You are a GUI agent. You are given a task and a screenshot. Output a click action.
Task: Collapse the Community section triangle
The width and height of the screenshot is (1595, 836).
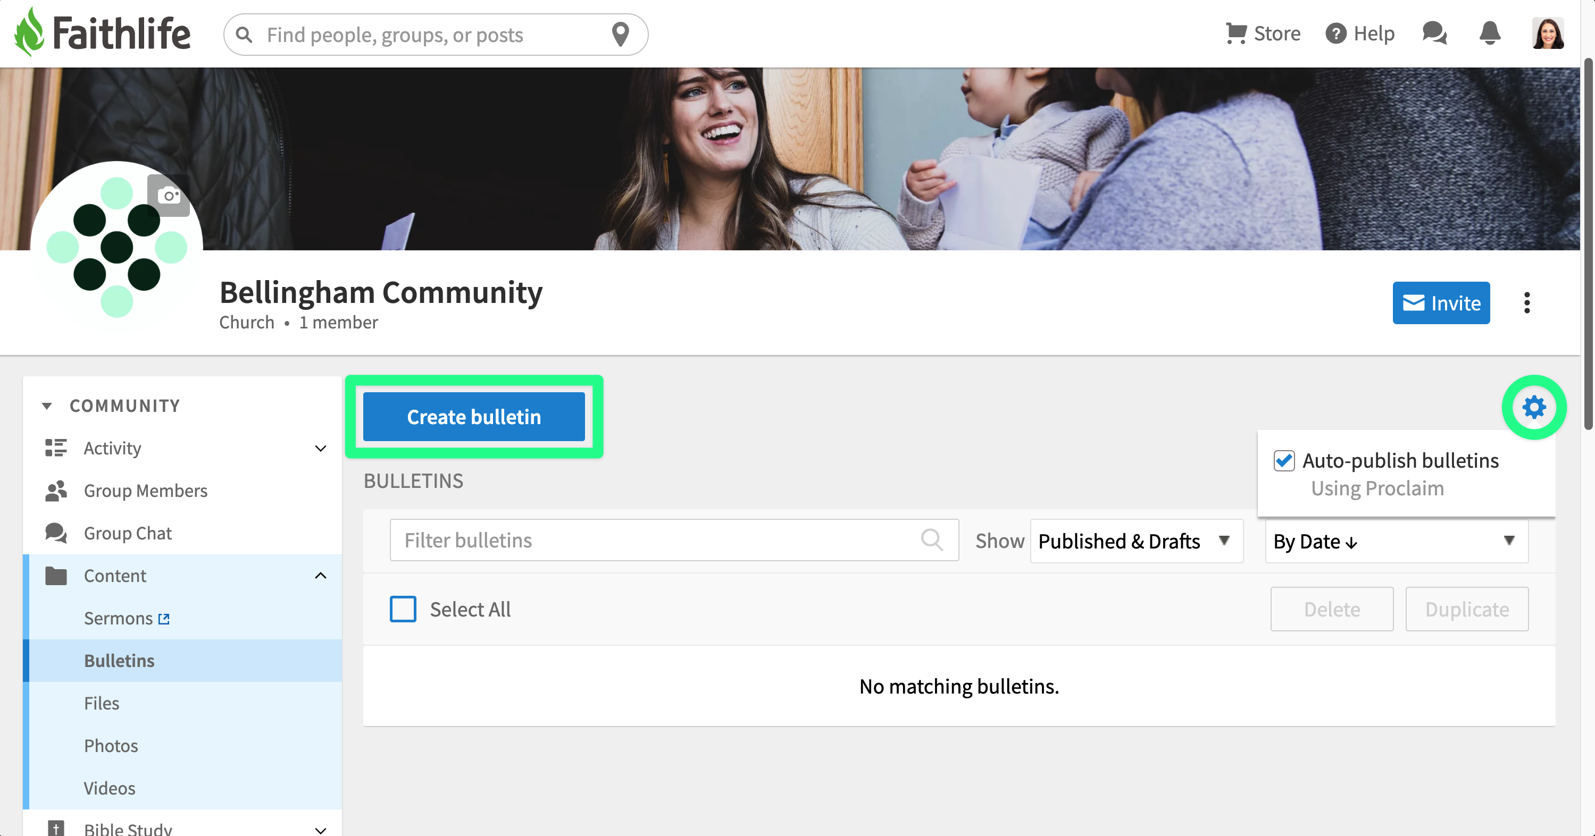click(46, 406)
